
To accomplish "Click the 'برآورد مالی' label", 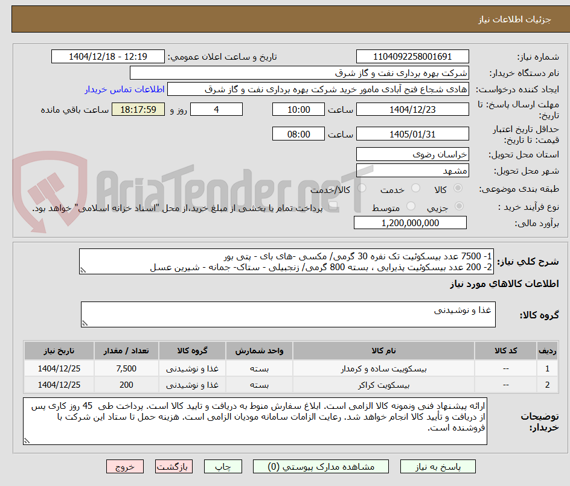I will coord(537,223).
